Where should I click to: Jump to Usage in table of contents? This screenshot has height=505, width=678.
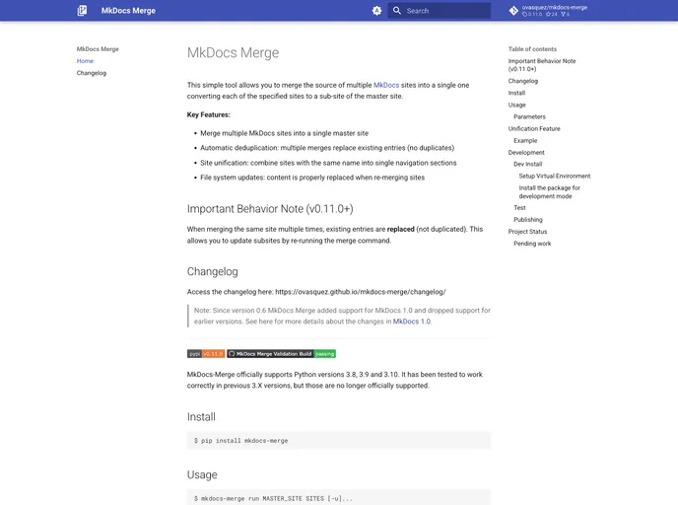[x=516, y=105]
